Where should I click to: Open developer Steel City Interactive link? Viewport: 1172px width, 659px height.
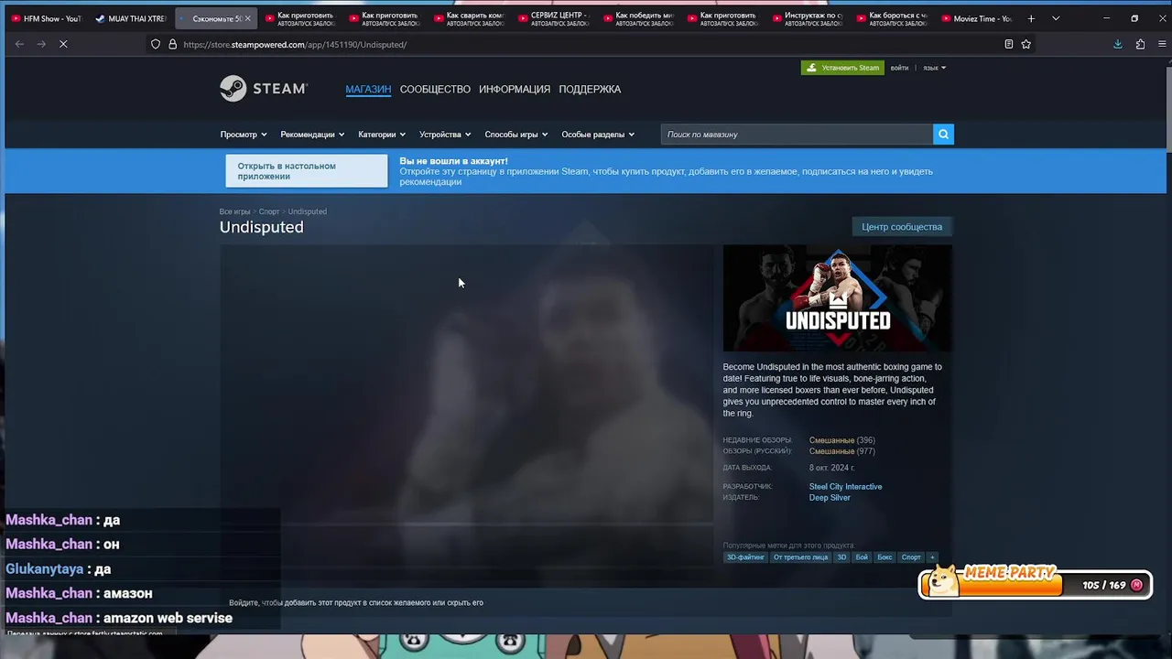pyautogui.click(x=845, y=487)
